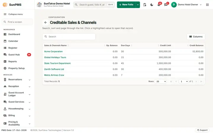Viewport: 213px width, 133px height.
Task: Focus the table Search field
Action: [x=69, y=37]
